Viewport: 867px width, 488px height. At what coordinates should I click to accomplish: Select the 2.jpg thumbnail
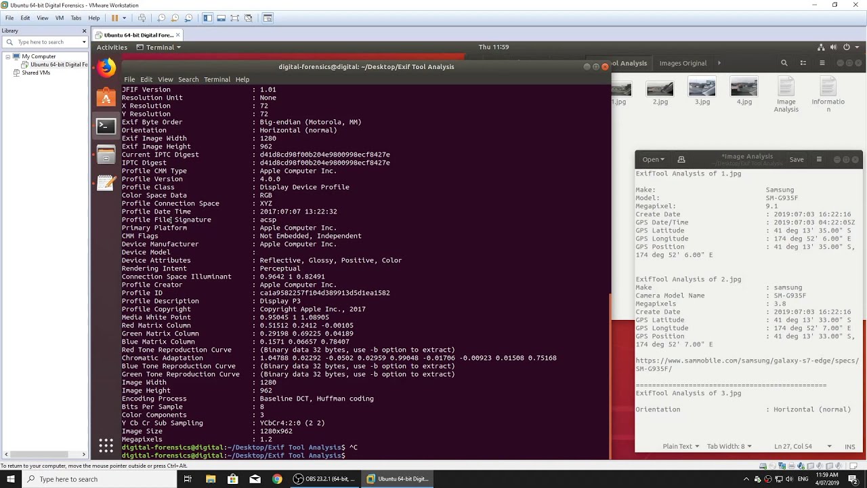(x=660, y=88)
